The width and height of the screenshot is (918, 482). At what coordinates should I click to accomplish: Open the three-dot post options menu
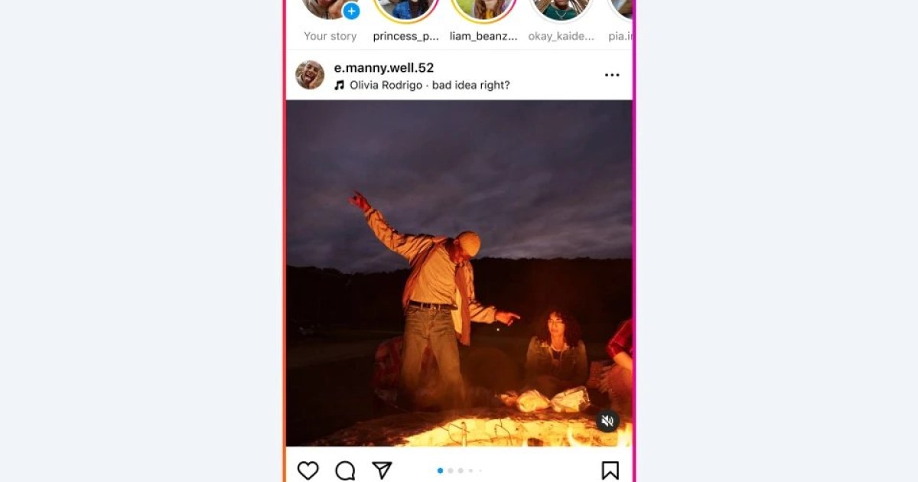pos(612,75)
